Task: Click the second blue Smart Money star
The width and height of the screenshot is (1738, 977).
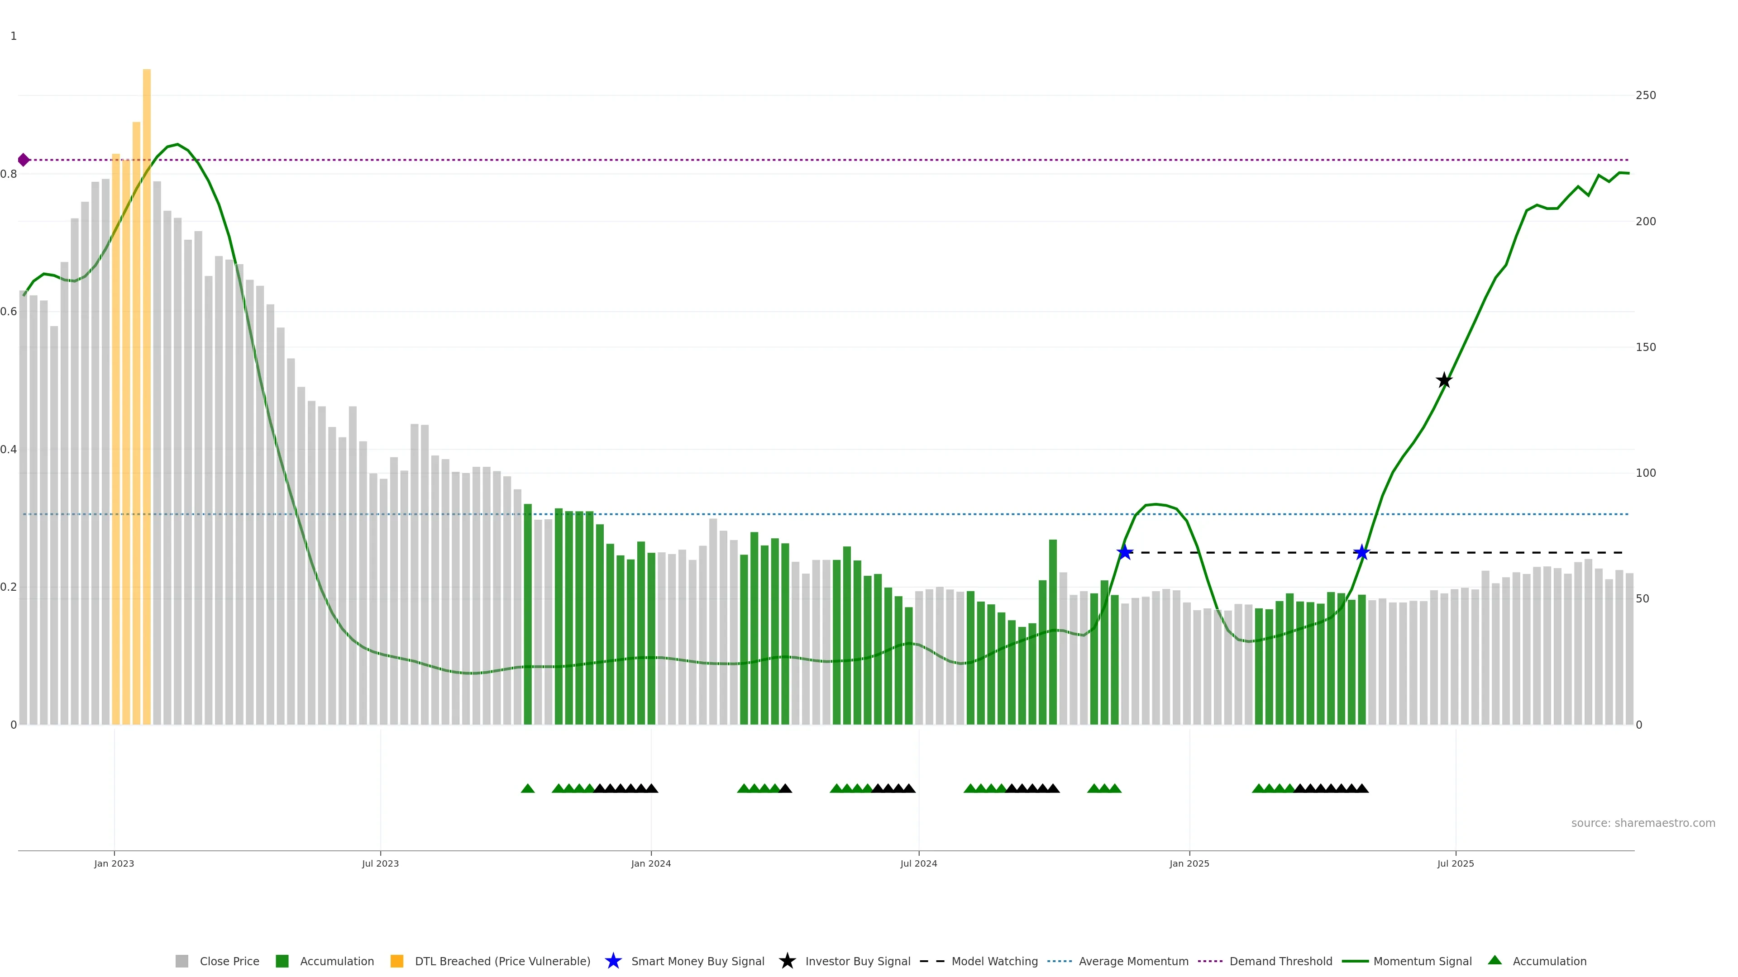Action: click(1361, 552)
